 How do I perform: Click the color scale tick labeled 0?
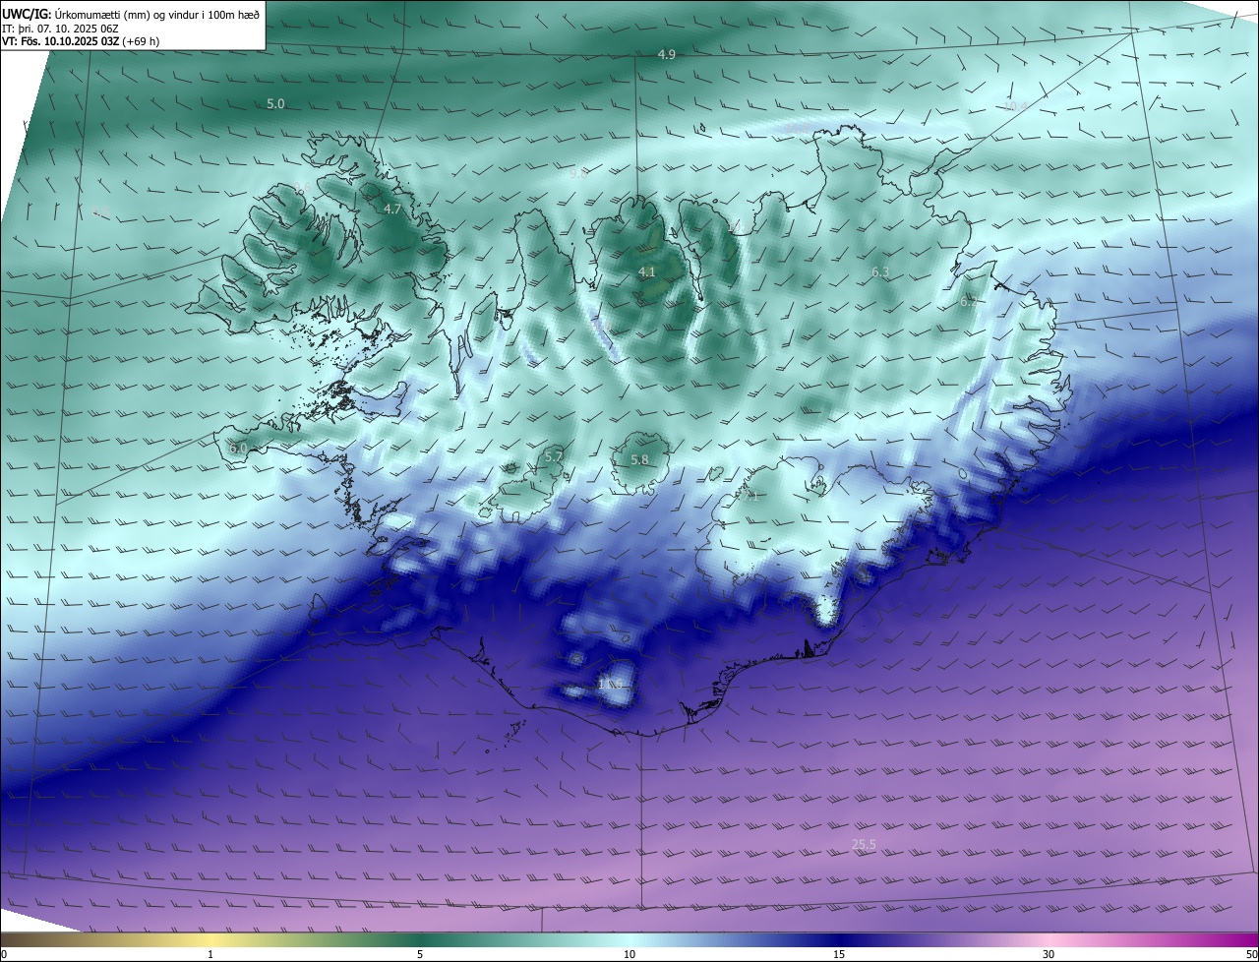pyautogui.click(x=4, y=954)
